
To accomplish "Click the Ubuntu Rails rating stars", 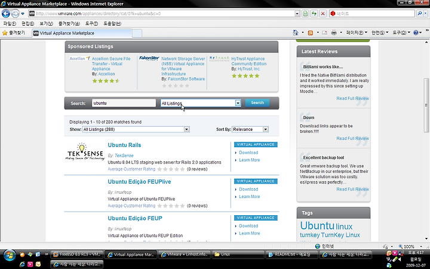I will 171,169.
